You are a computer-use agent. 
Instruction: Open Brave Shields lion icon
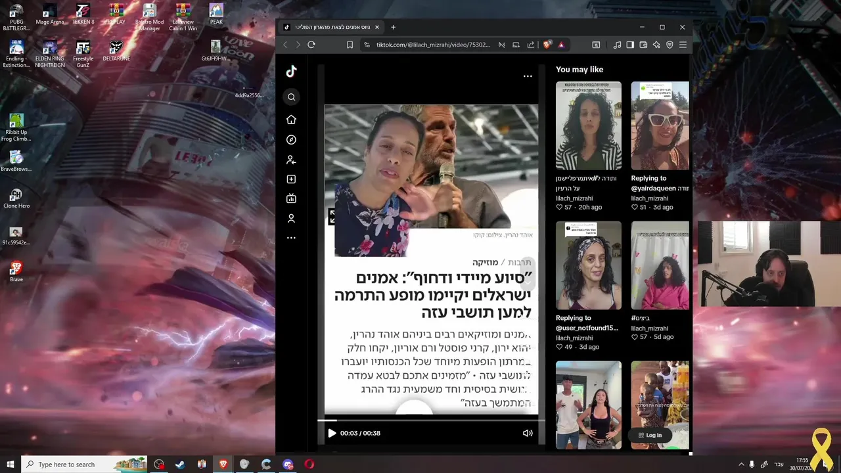pyautogui.click(x=547, y=45)
